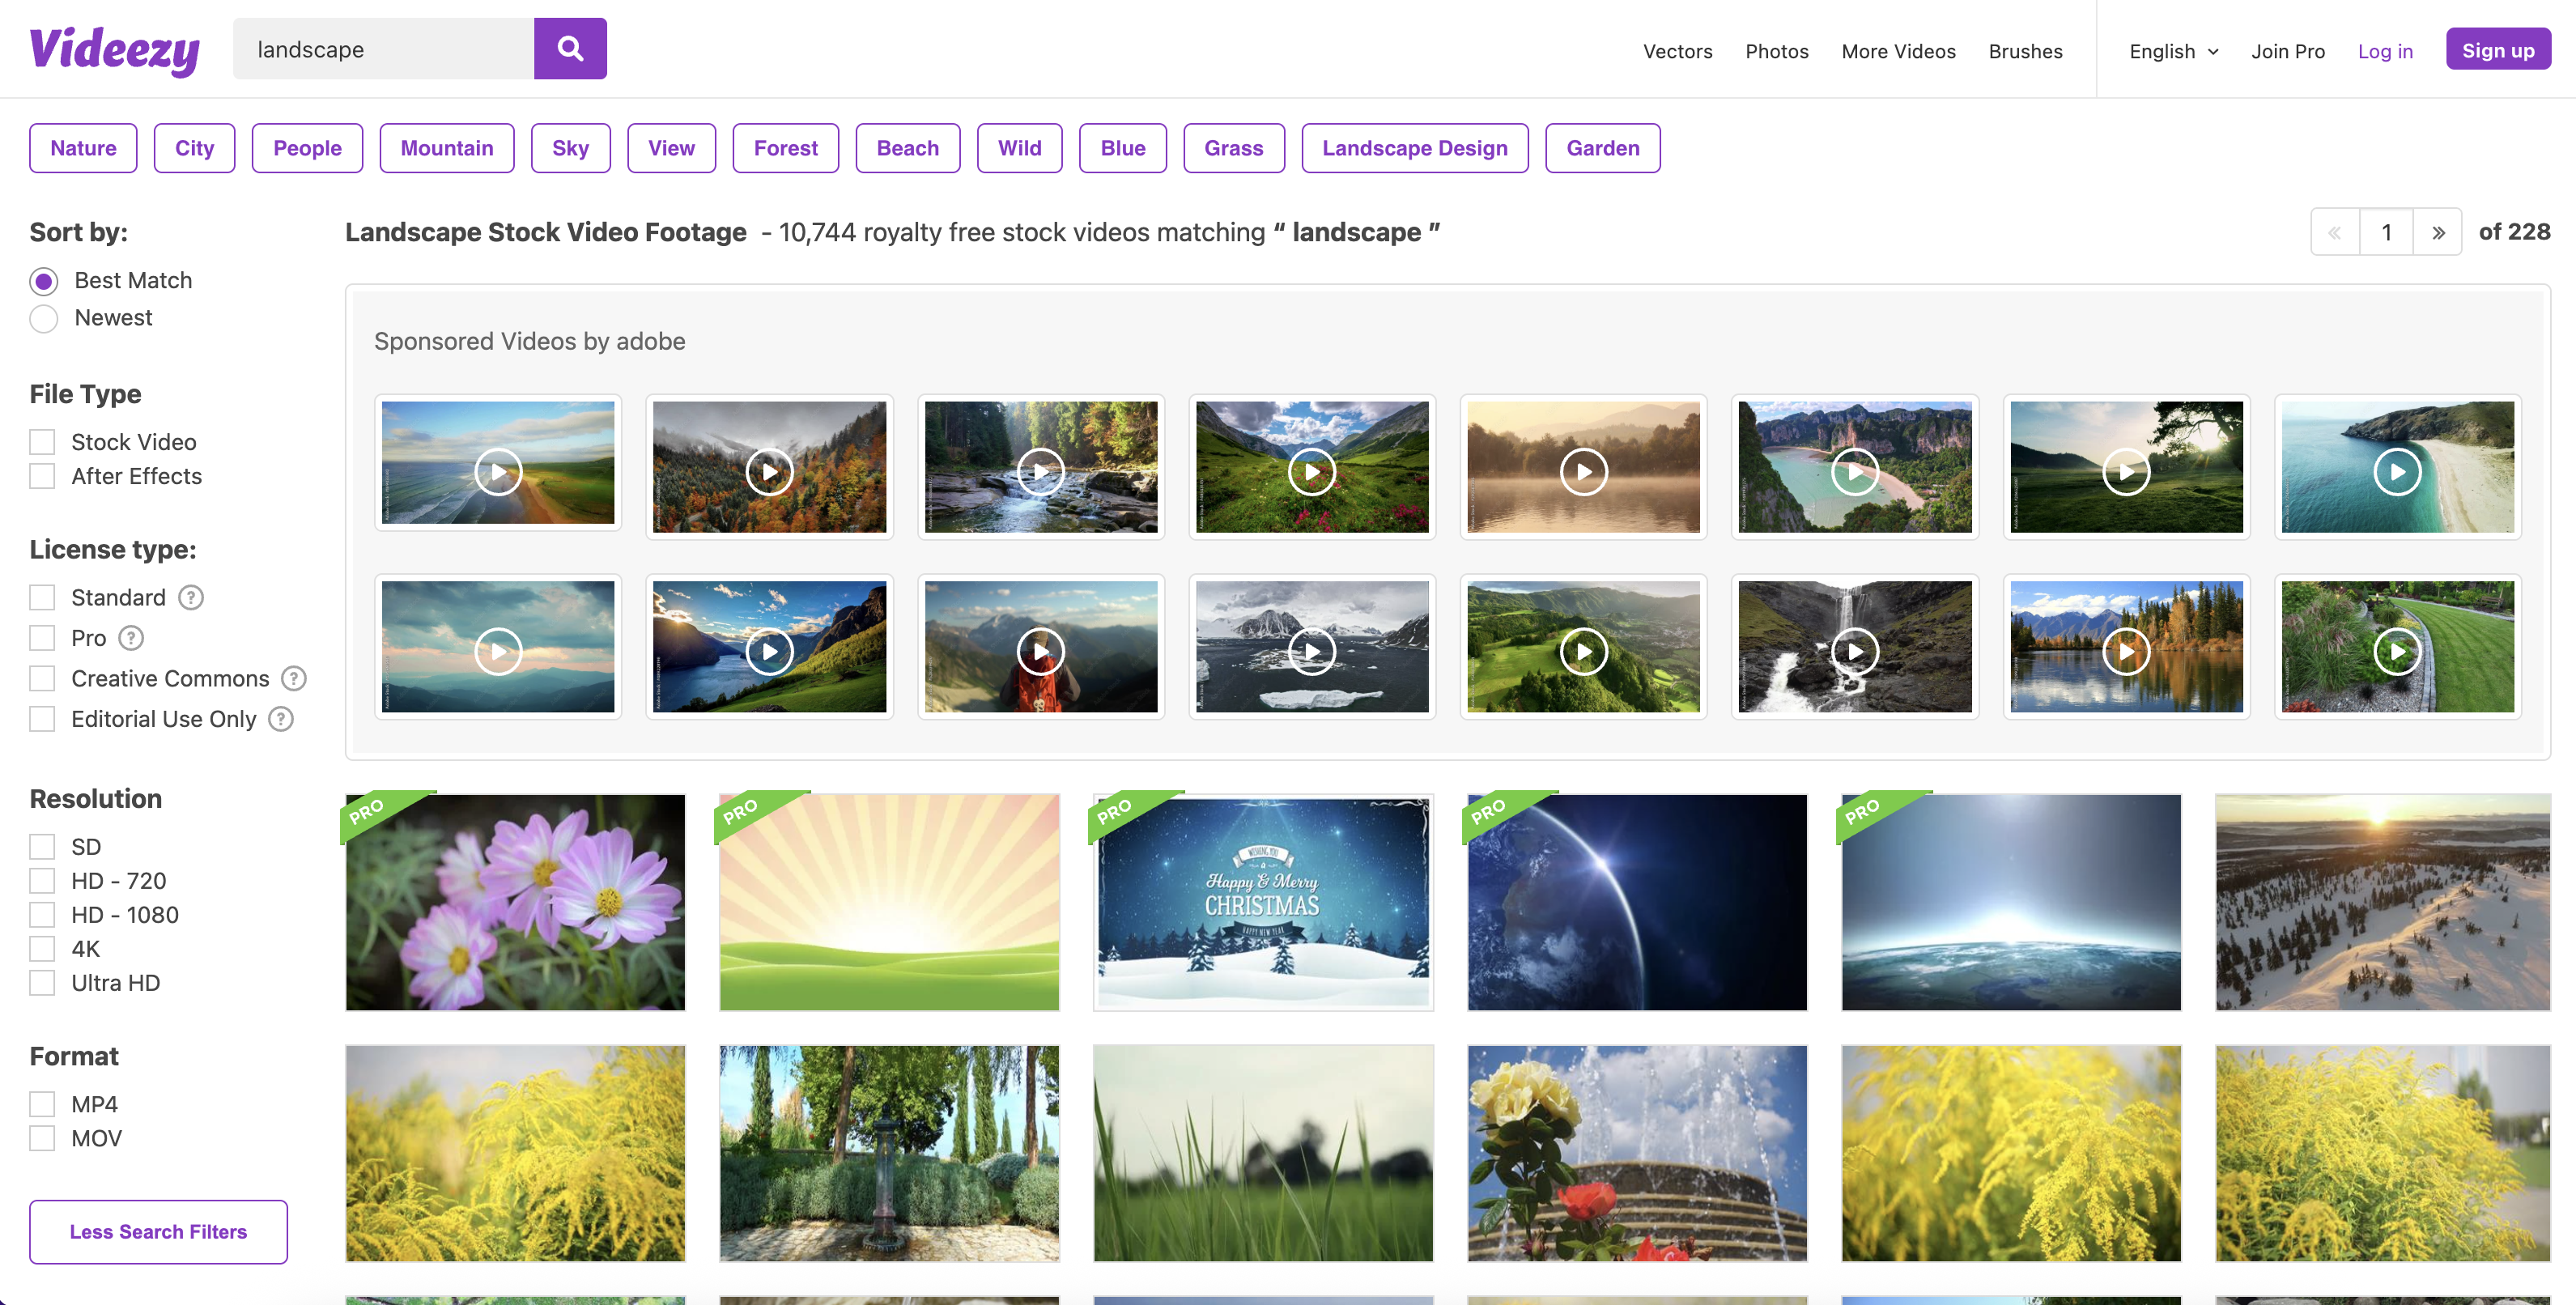Tick the Editorial Use Only checkbox
Image resolution: width=2576 pixels, height=1305 pixels.
tap(42, 719)
